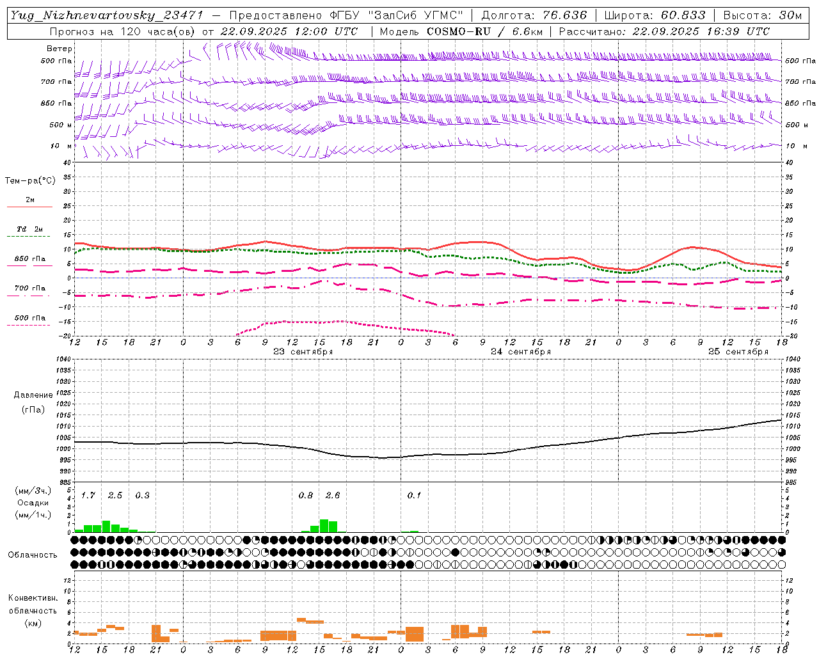Click the (мм/3ч.) precipitation unit label

(x=33, y=491)
